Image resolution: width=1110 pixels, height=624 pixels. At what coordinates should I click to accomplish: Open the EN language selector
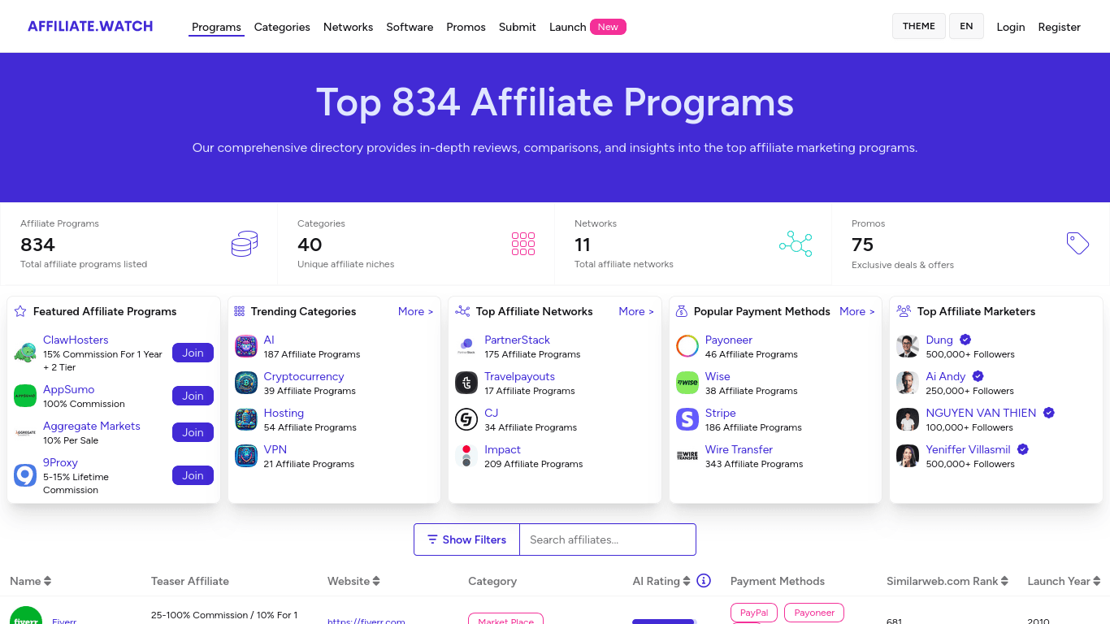[x=966, y=26]
